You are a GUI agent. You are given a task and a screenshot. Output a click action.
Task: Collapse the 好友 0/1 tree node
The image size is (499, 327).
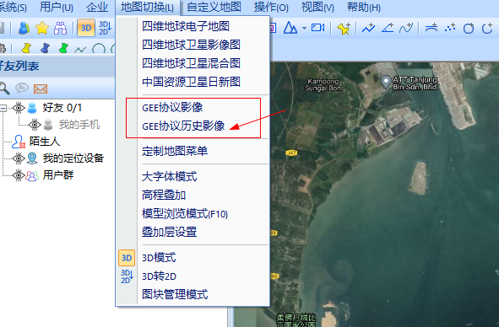[x=3, y=108]
